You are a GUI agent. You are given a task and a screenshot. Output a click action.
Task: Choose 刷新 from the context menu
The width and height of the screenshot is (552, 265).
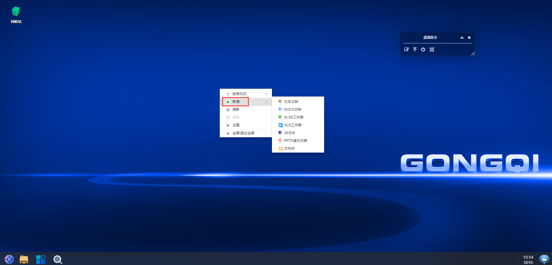point(246,110)
